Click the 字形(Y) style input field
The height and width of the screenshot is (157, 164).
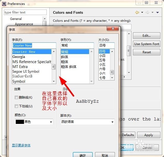coord(77,46)
